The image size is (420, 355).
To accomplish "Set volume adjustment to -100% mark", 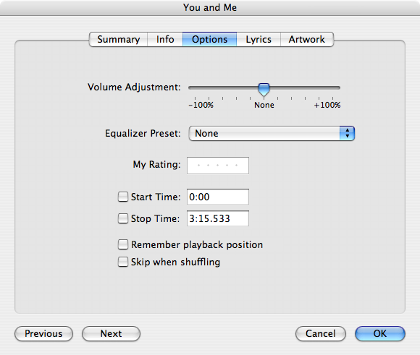I will [x=195, y=98].
